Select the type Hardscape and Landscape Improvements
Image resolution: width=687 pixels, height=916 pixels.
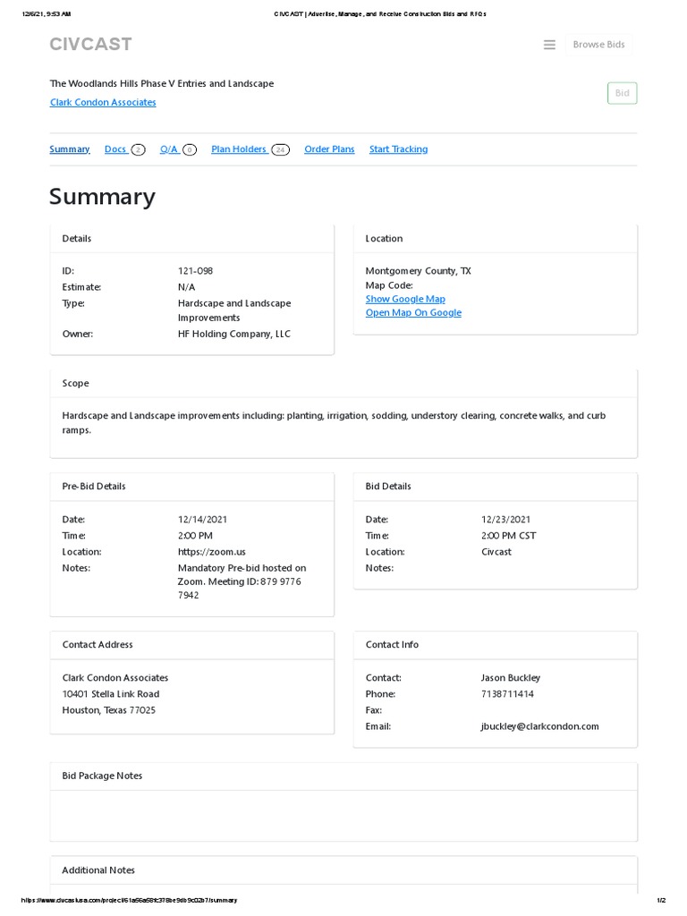pos(234,310)
